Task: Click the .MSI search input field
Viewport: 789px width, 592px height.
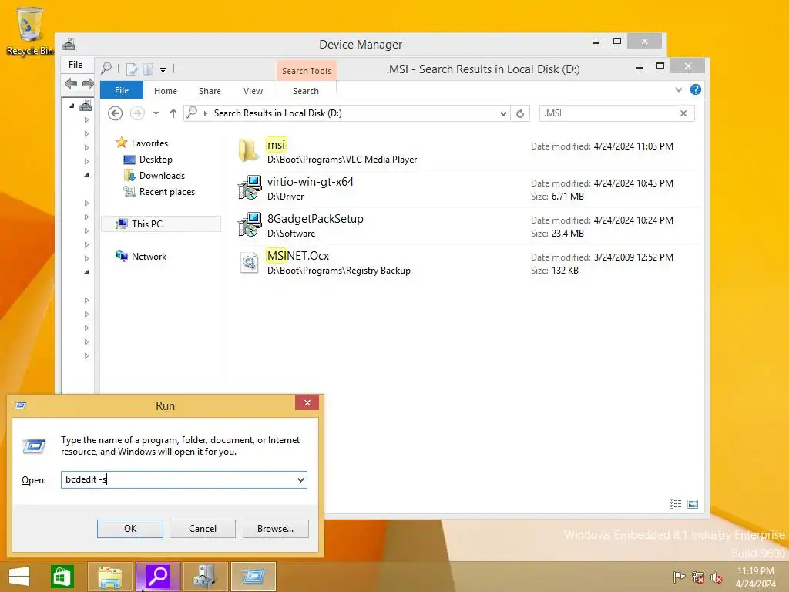Action: tap(608, 113)
